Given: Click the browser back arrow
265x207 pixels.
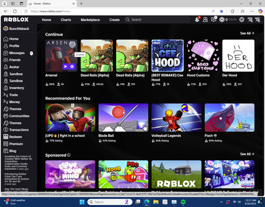Looking at the screenshot, I should [x=6, y=11].
